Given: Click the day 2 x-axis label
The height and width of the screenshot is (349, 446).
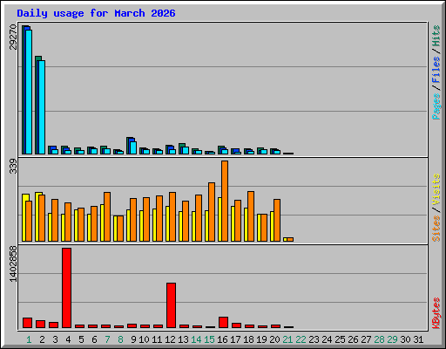Looking at the screenshot, I should click(42, 339).
